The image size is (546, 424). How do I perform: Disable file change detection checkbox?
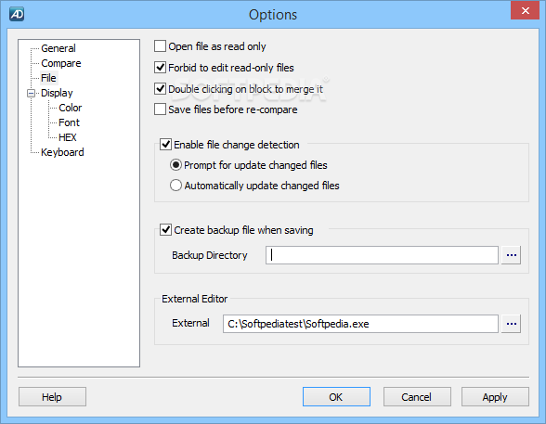(165, 144)
